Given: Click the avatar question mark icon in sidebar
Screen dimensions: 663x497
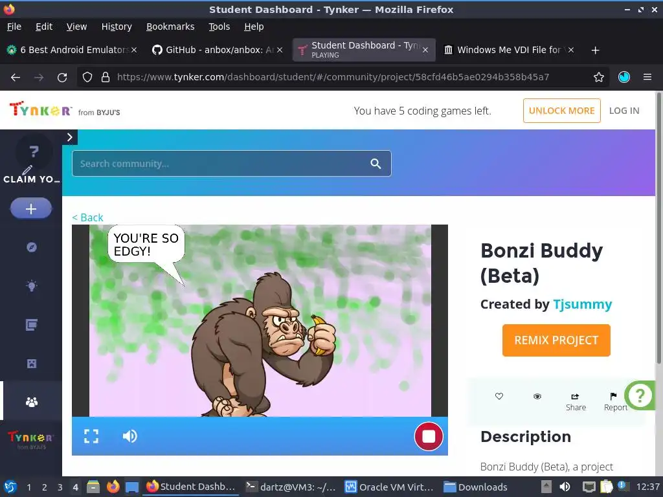Looking at the screenshot, I should [34, 152].
